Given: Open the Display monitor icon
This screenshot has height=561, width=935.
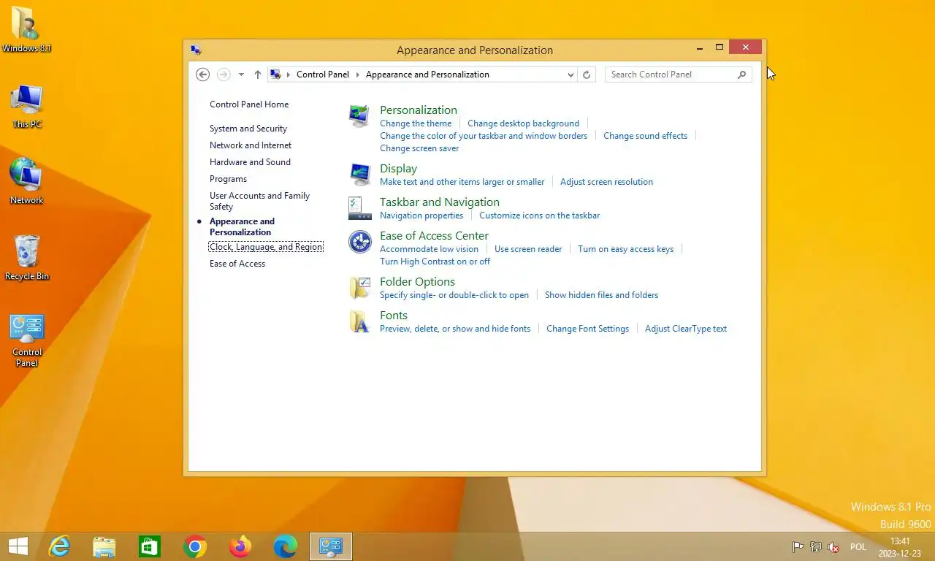Looking at the screenshot, I should tap(359, 175).
